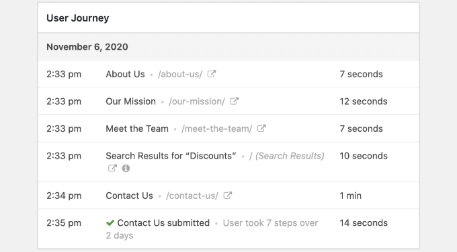The height and width of the screenshot is (252, 457).
Task: Click the 1 min duration for Contact Us
Action: (x=351, y=196)
